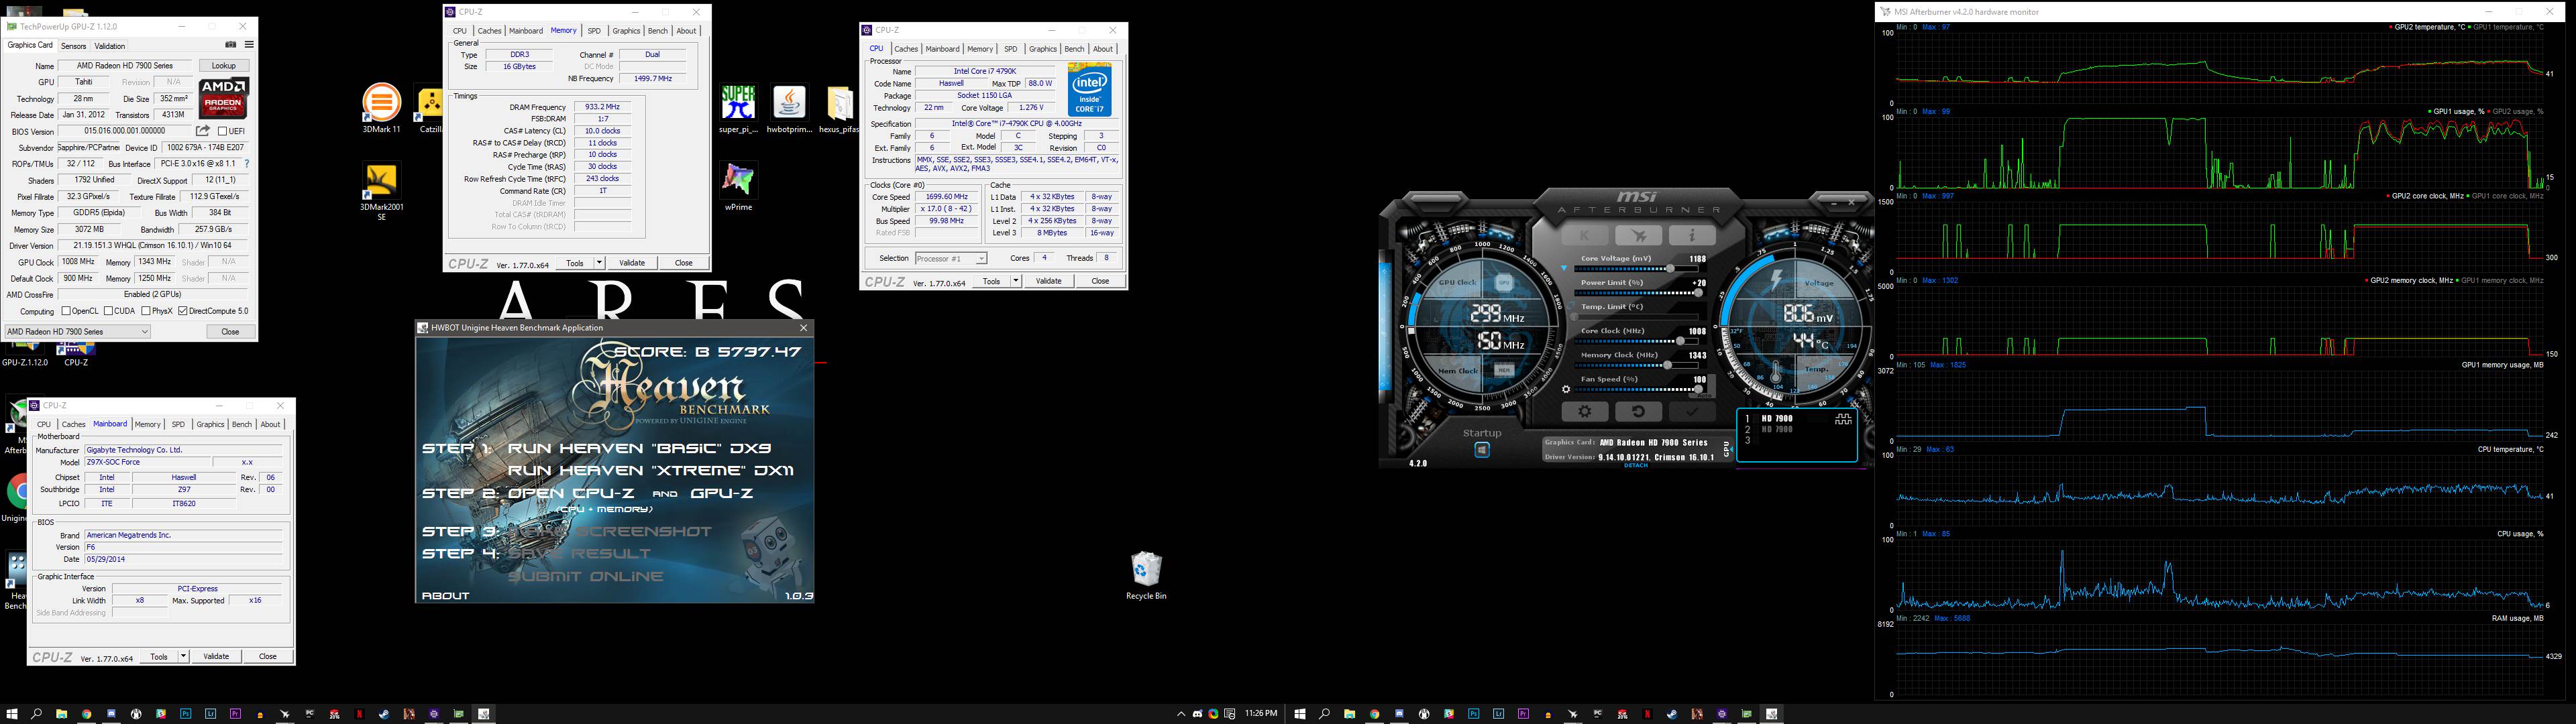Select wPrime desktop icon
The width and height of the screenshot is (2576, 724).
click(738, 186)
